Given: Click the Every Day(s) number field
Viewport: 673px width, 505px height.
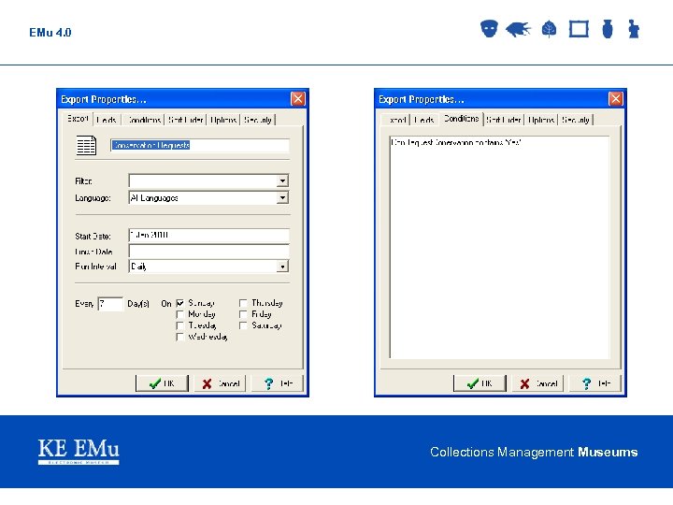Looking at the screenshot, I should tap(110, 304).
